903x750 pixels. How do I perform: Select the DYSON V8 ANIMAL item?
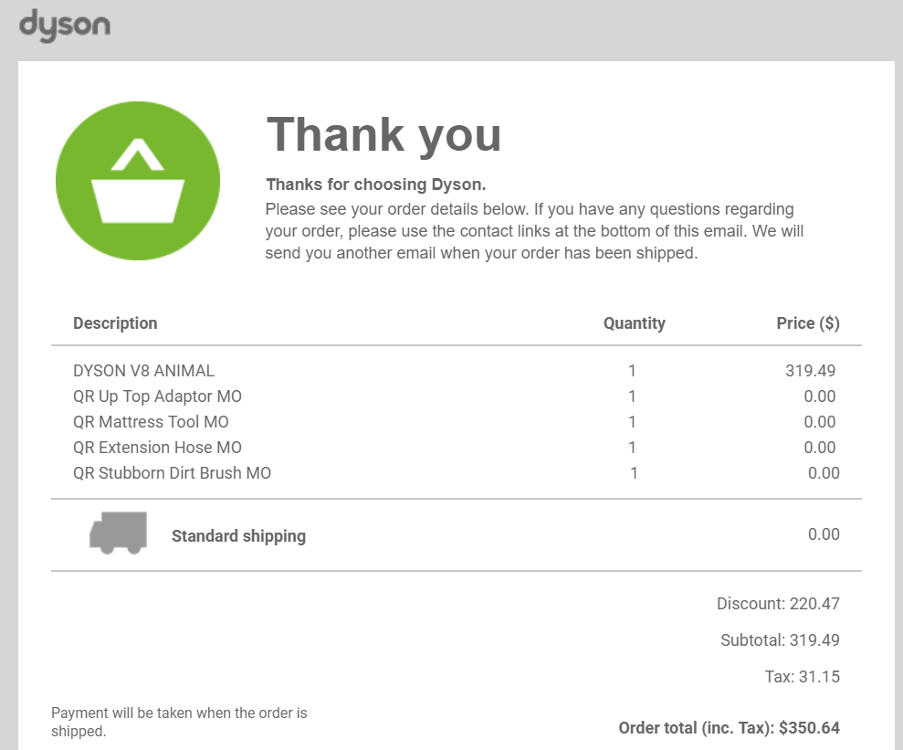(144, 371)
